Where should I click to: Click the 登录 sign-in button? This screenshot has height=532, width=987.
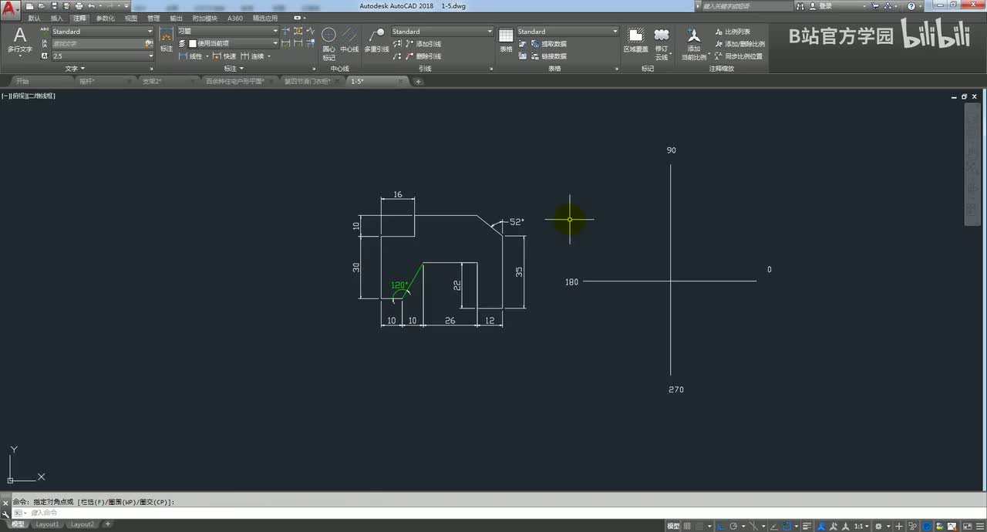[825, 5]
